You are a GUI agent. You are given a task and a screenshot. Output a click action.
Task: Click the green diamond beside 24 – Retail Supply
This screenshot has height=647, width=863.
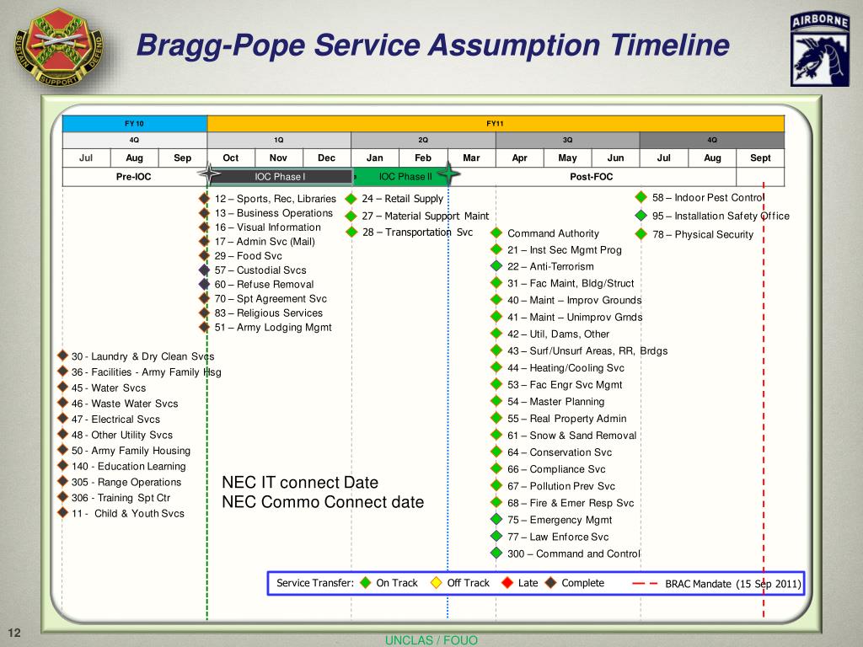(351, 199)
